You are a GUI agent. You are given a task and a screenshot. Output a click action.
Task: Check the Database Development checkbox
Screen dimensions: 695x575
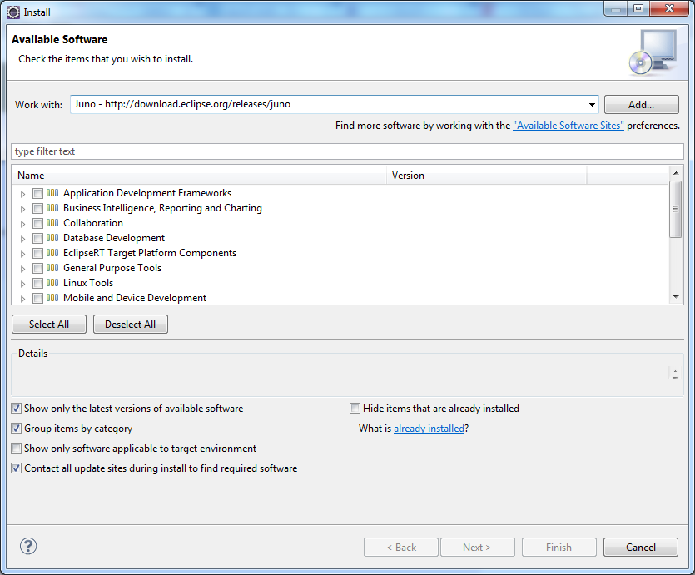click(x=37, y=238)
